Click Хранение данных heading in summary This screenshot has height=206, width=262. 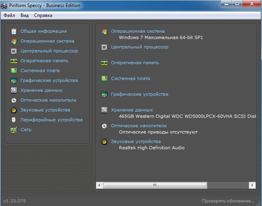tap(132, 110)
